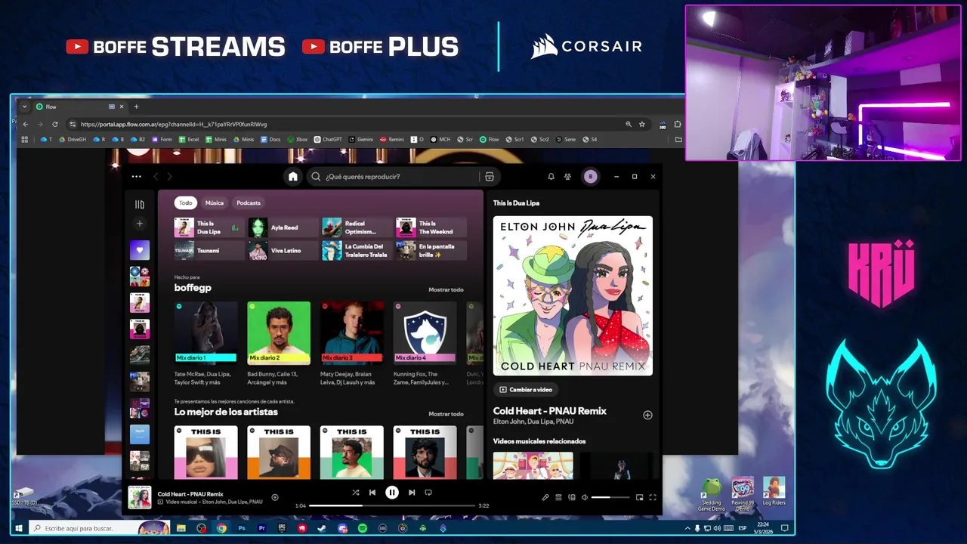967x544 pixels.
Task: Open the Browse icon in Spotify search bar
Action: (x=490, y=176)
